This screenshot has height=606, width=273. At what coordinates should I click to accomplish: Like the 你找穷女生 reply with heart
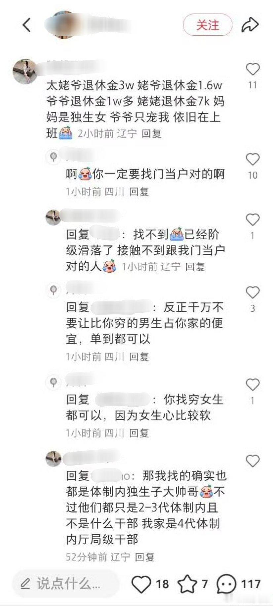click(253, 385)
